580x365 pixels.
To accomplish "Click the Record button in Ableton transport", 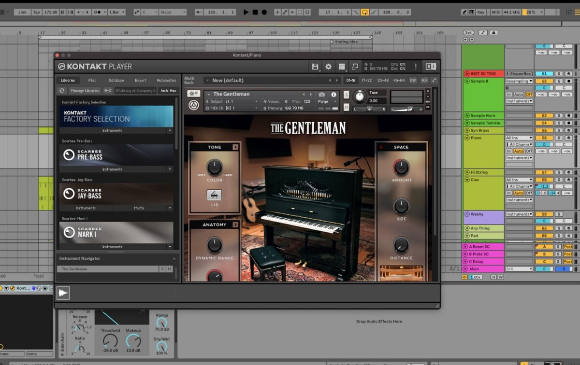I will pos(264,12).
